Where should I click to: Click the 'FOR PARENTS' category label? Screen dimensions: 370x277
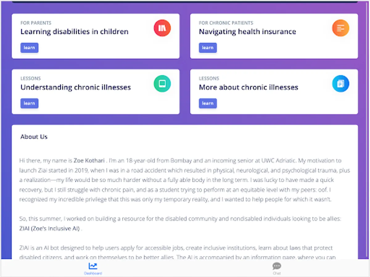point(36,23)
